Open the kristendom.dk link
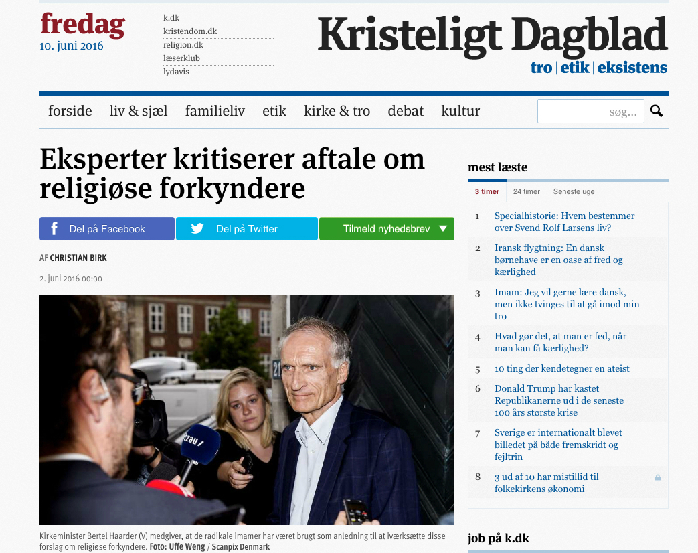Viewport: 698px width, 553px height. tap(190, 31)
